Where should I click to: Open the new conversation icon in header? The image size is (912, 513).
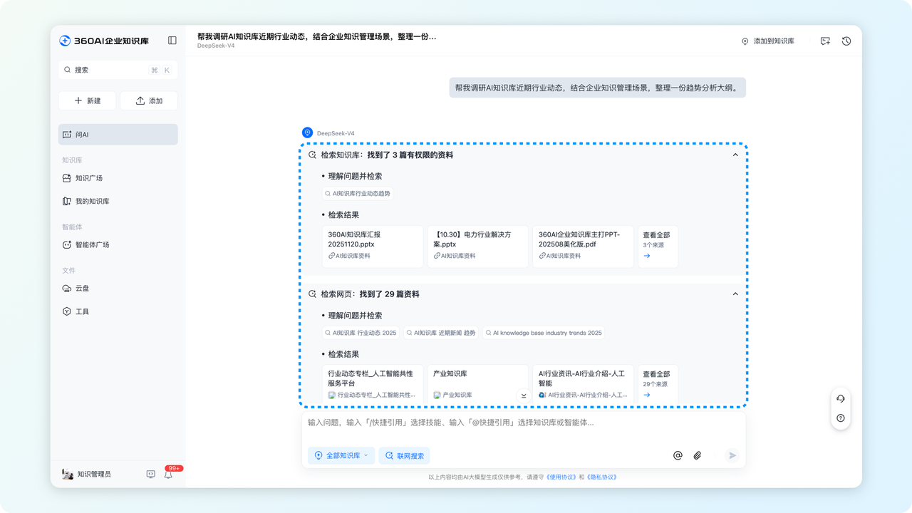tap(825, 41)
